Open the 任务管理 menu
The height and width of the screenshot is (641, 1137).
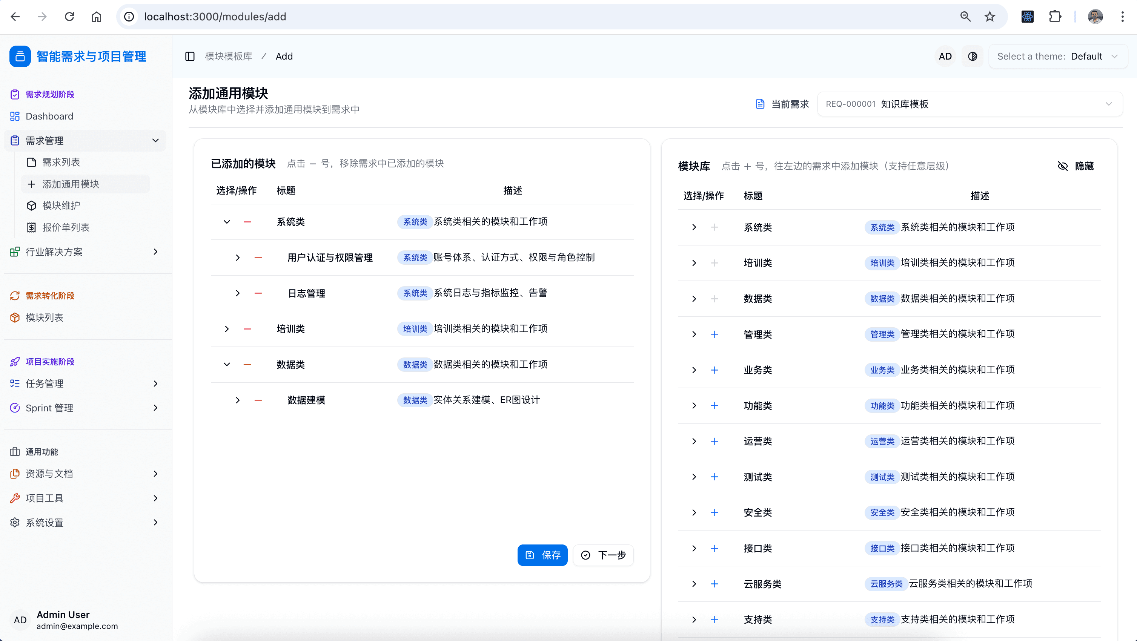[45, 383]
